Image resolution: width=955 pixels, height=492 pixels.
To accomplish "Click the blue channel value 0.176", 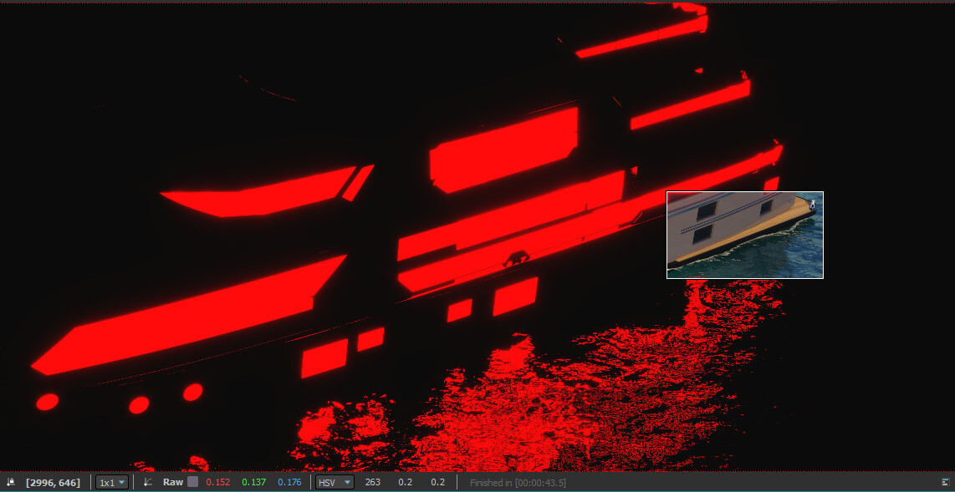I will coord(290,482).
